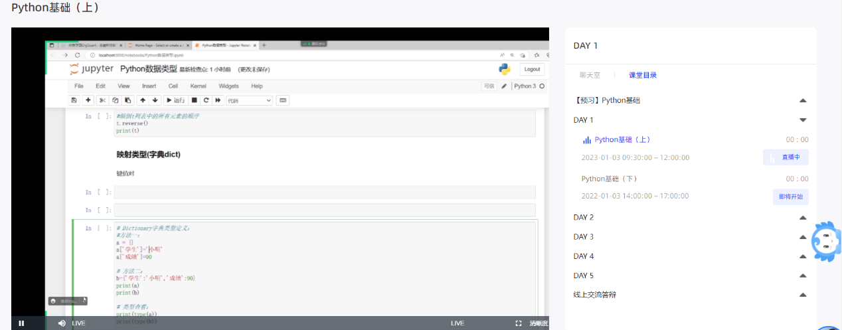The height and width of the screenshot is (330, 842).
Task: Collapse the DAY 1 section
Action: (803, 120)
